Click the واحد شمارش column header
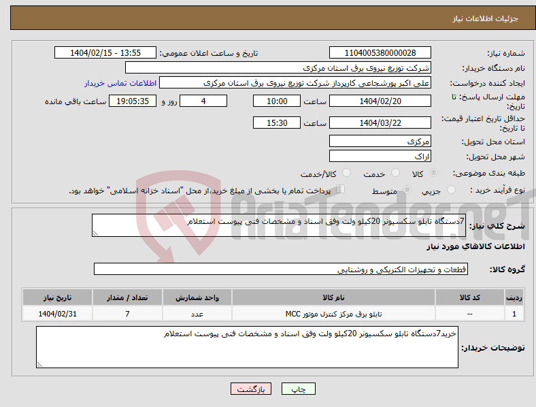536x407 pixels. (x=197, y=297)
